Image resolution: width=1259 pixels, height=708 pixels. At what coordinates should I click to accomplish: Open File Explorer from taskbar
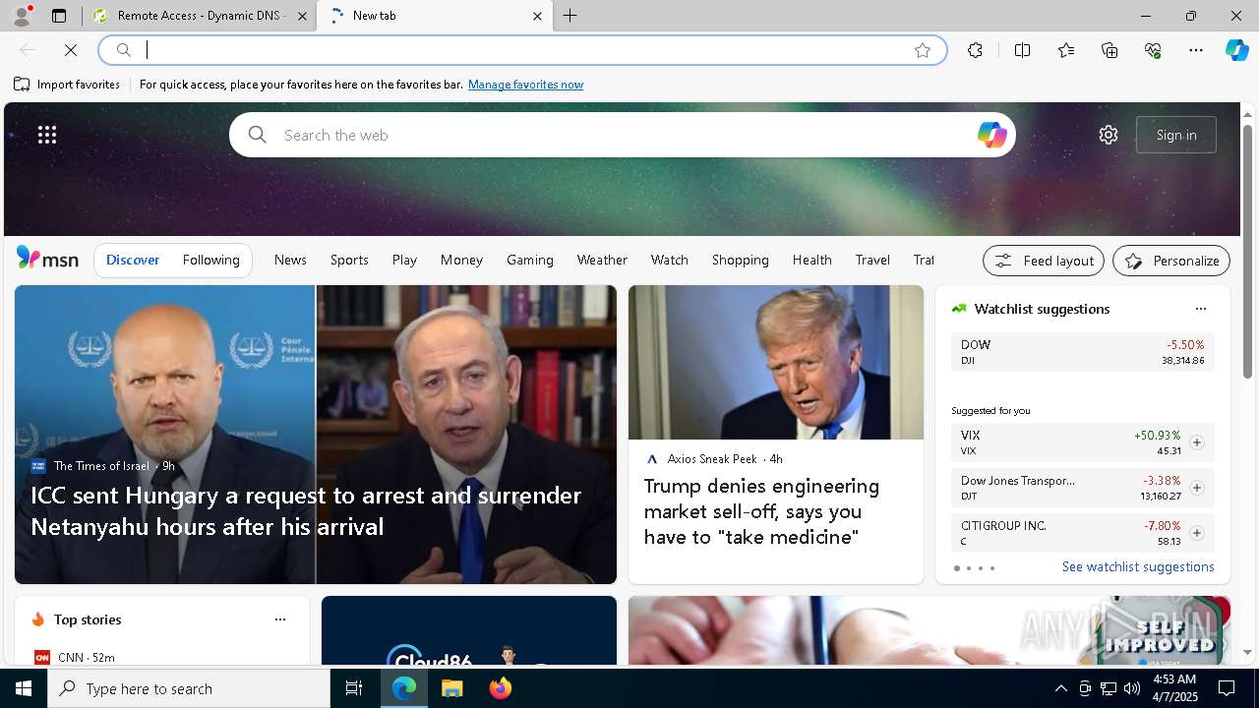click(452, 688)
